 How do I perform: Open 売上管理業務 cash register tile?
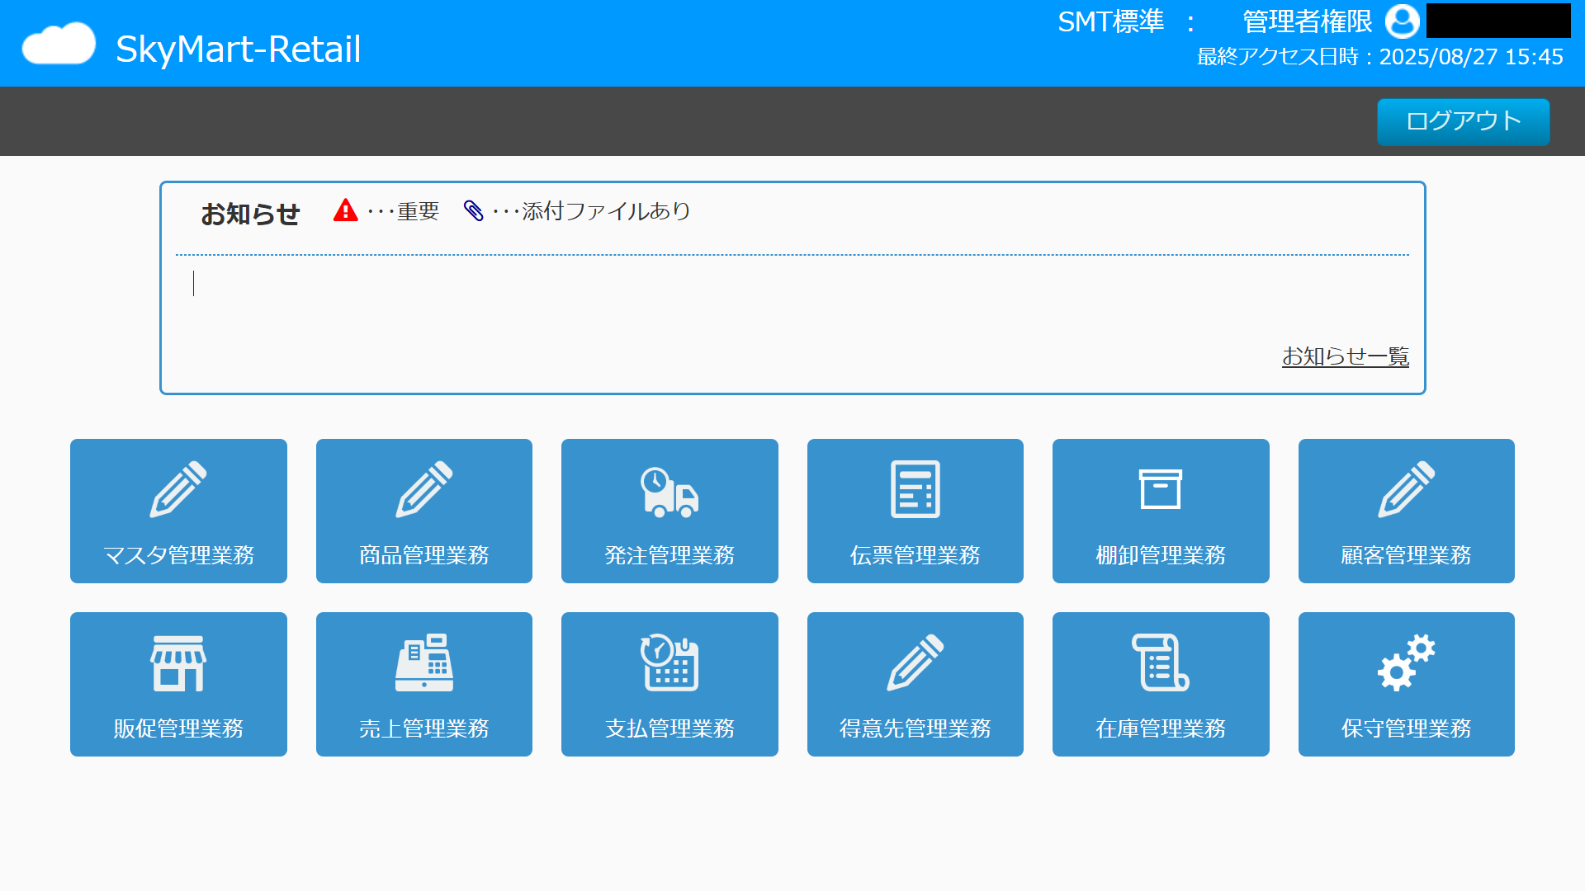pyautogui.click(x=423, y=684)
